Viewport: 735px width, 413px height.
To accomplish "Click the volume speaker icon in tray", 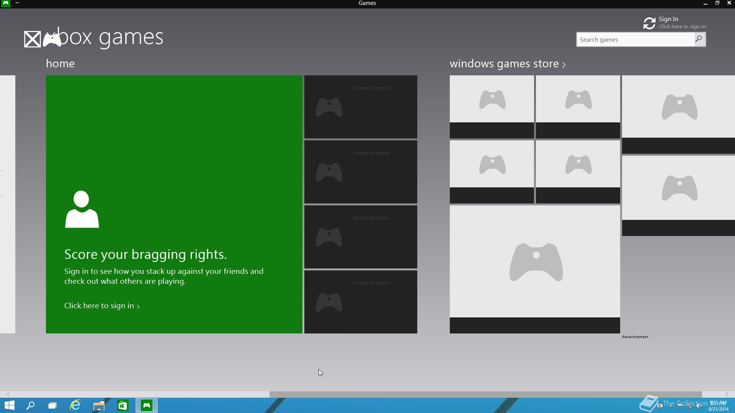I will click(x=699, y=406).
